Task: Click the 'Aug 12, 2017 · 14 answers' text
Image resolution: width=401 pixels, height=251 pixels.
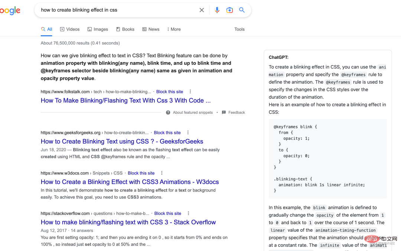Action: [x=67, y=231]
